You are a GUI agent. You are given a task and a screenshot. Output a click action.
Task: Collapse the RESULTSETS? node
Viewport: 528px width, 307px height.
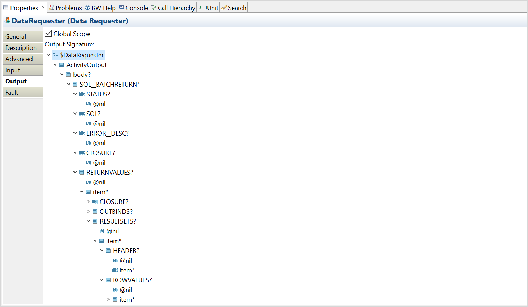tap(89, 221)
